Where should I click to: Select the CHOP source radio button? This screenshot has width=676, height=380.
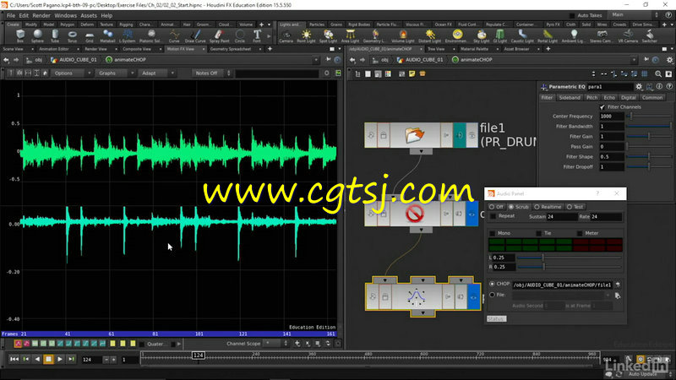[492, 284]
